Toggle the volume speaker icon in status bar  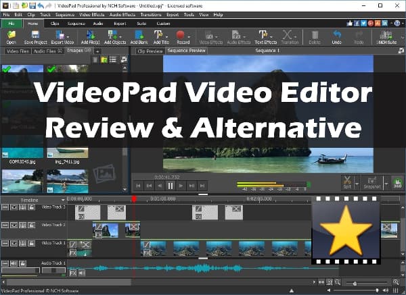(386, 290)
